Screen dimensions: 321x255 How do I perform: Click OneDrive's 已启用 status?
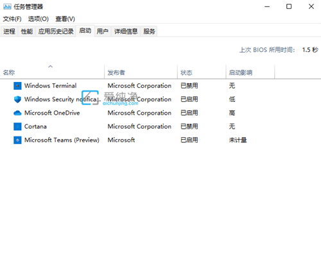[x=189, y=113]
